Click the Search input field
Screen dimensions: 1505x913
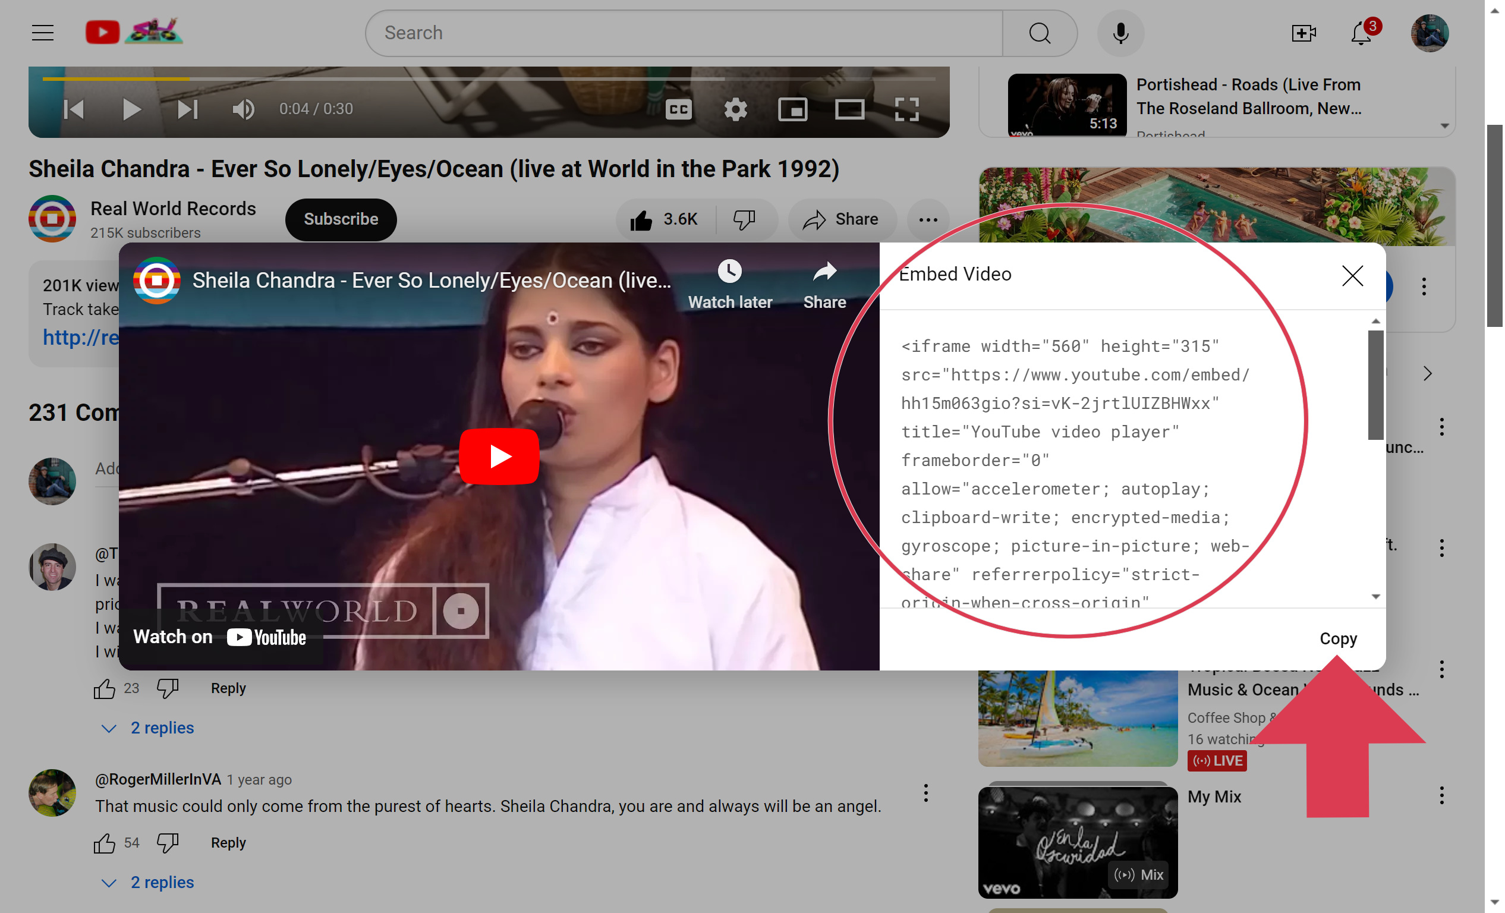pyautogui.click(x=684, y=33)
